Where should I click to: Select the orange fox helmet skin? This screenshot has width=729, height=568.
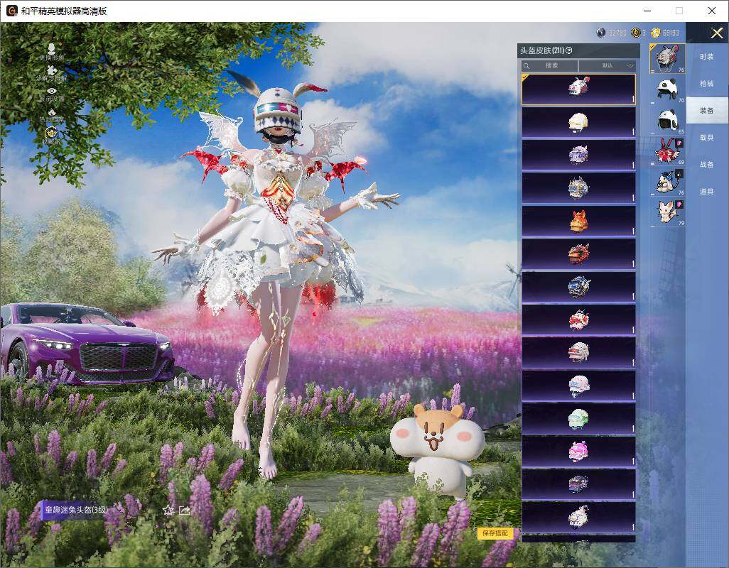[x=578, y=221]
